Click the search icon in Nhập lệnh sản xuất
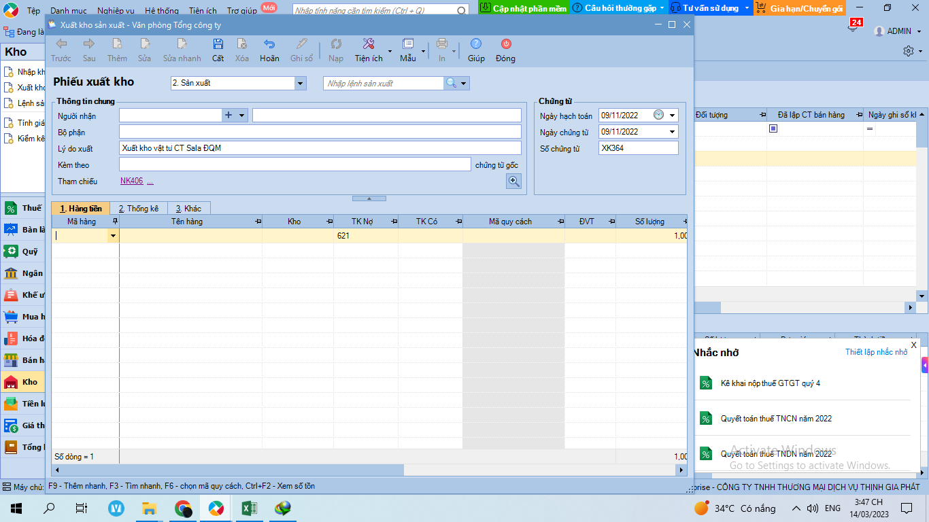The image size is (929, 522). coord(451,83)
